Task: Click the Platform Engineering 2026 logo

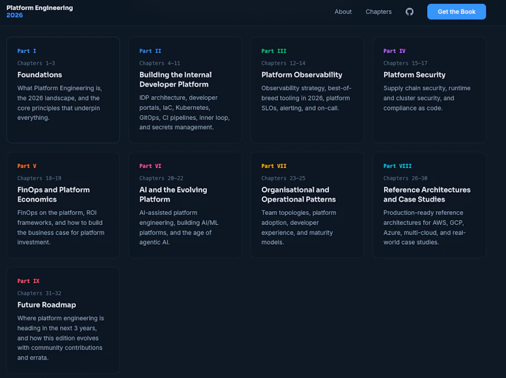Action: (40, 11)
